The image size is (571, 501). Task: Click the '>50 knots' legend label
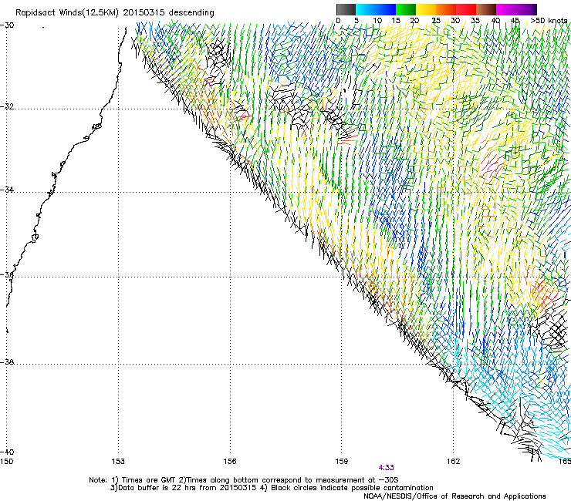[x=549, y=21]
